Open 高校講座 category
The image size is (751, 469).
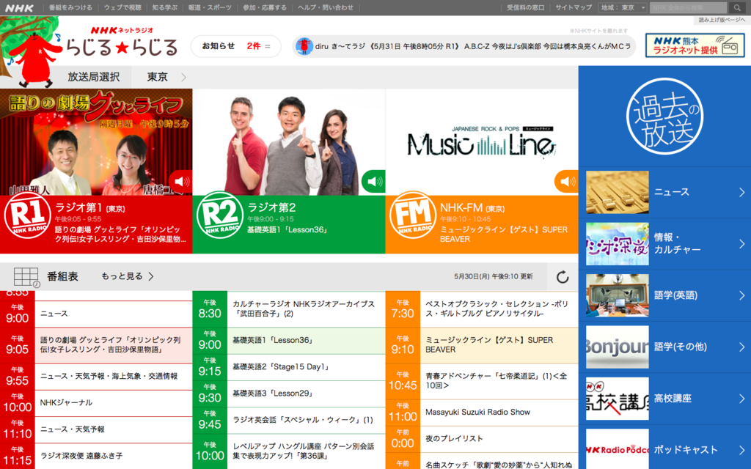coord(664,399)
